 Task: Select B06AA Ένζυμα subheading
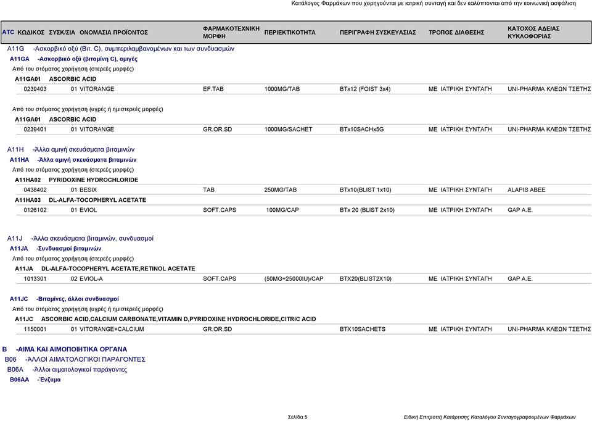[x=35, y=380]
